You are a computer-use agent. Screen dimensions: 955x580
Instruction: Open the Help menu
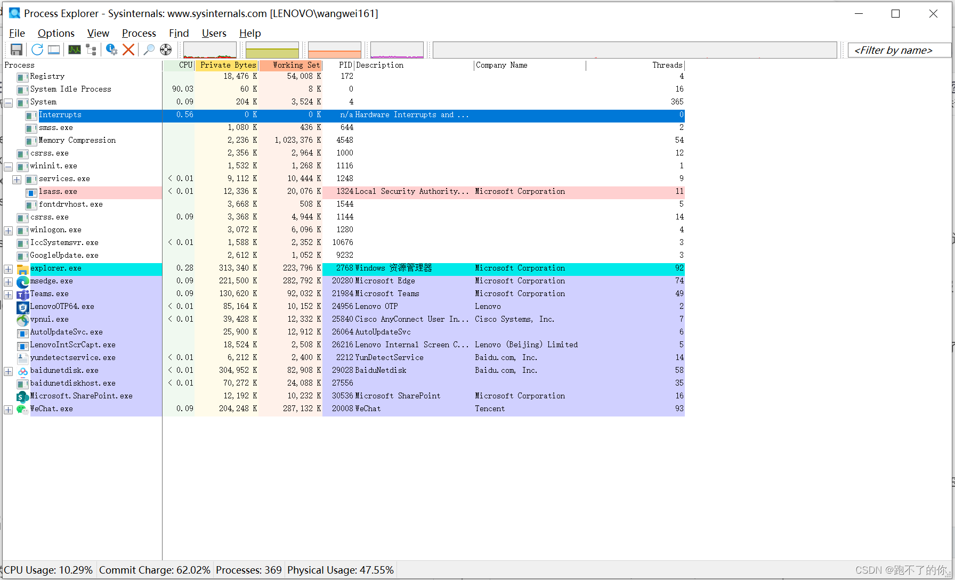(x=250, y=33)
